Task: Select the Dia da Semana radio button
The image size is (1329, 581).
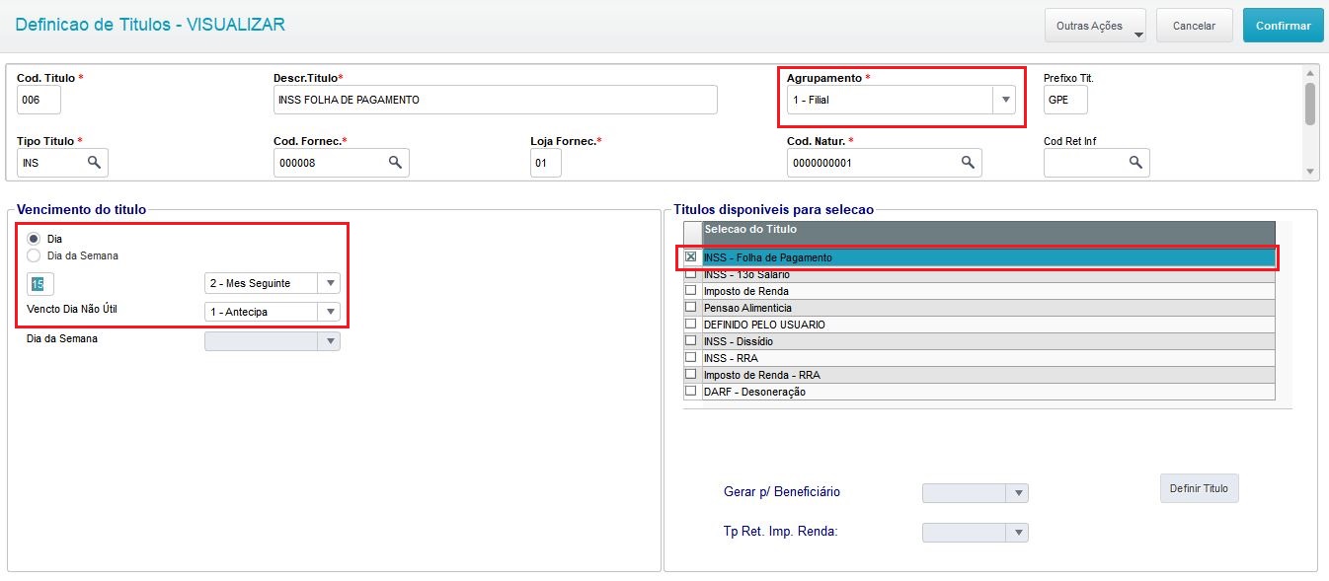Action: (34, 255)
